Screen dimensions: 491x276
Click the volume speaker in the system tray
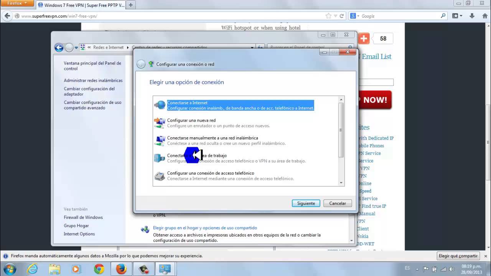point(452,269)
